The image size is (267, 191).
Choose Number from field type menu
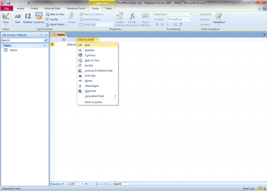pyautogui.click(x=98, y=50)
